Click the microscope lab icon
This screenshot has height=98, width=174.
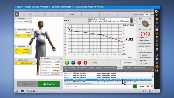coord(157,48)
